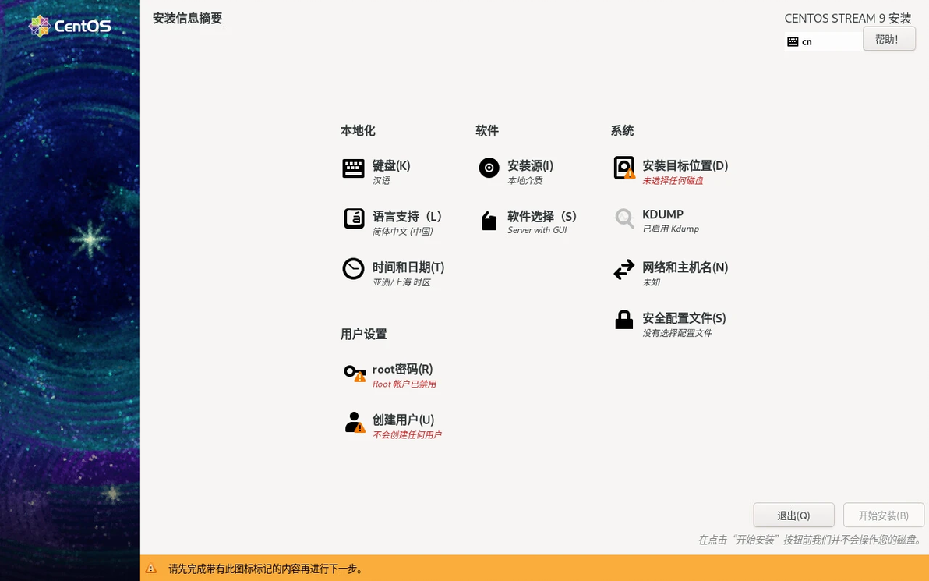
Task: Click the 本地介质 status text
Action: (x=525, y=180)
